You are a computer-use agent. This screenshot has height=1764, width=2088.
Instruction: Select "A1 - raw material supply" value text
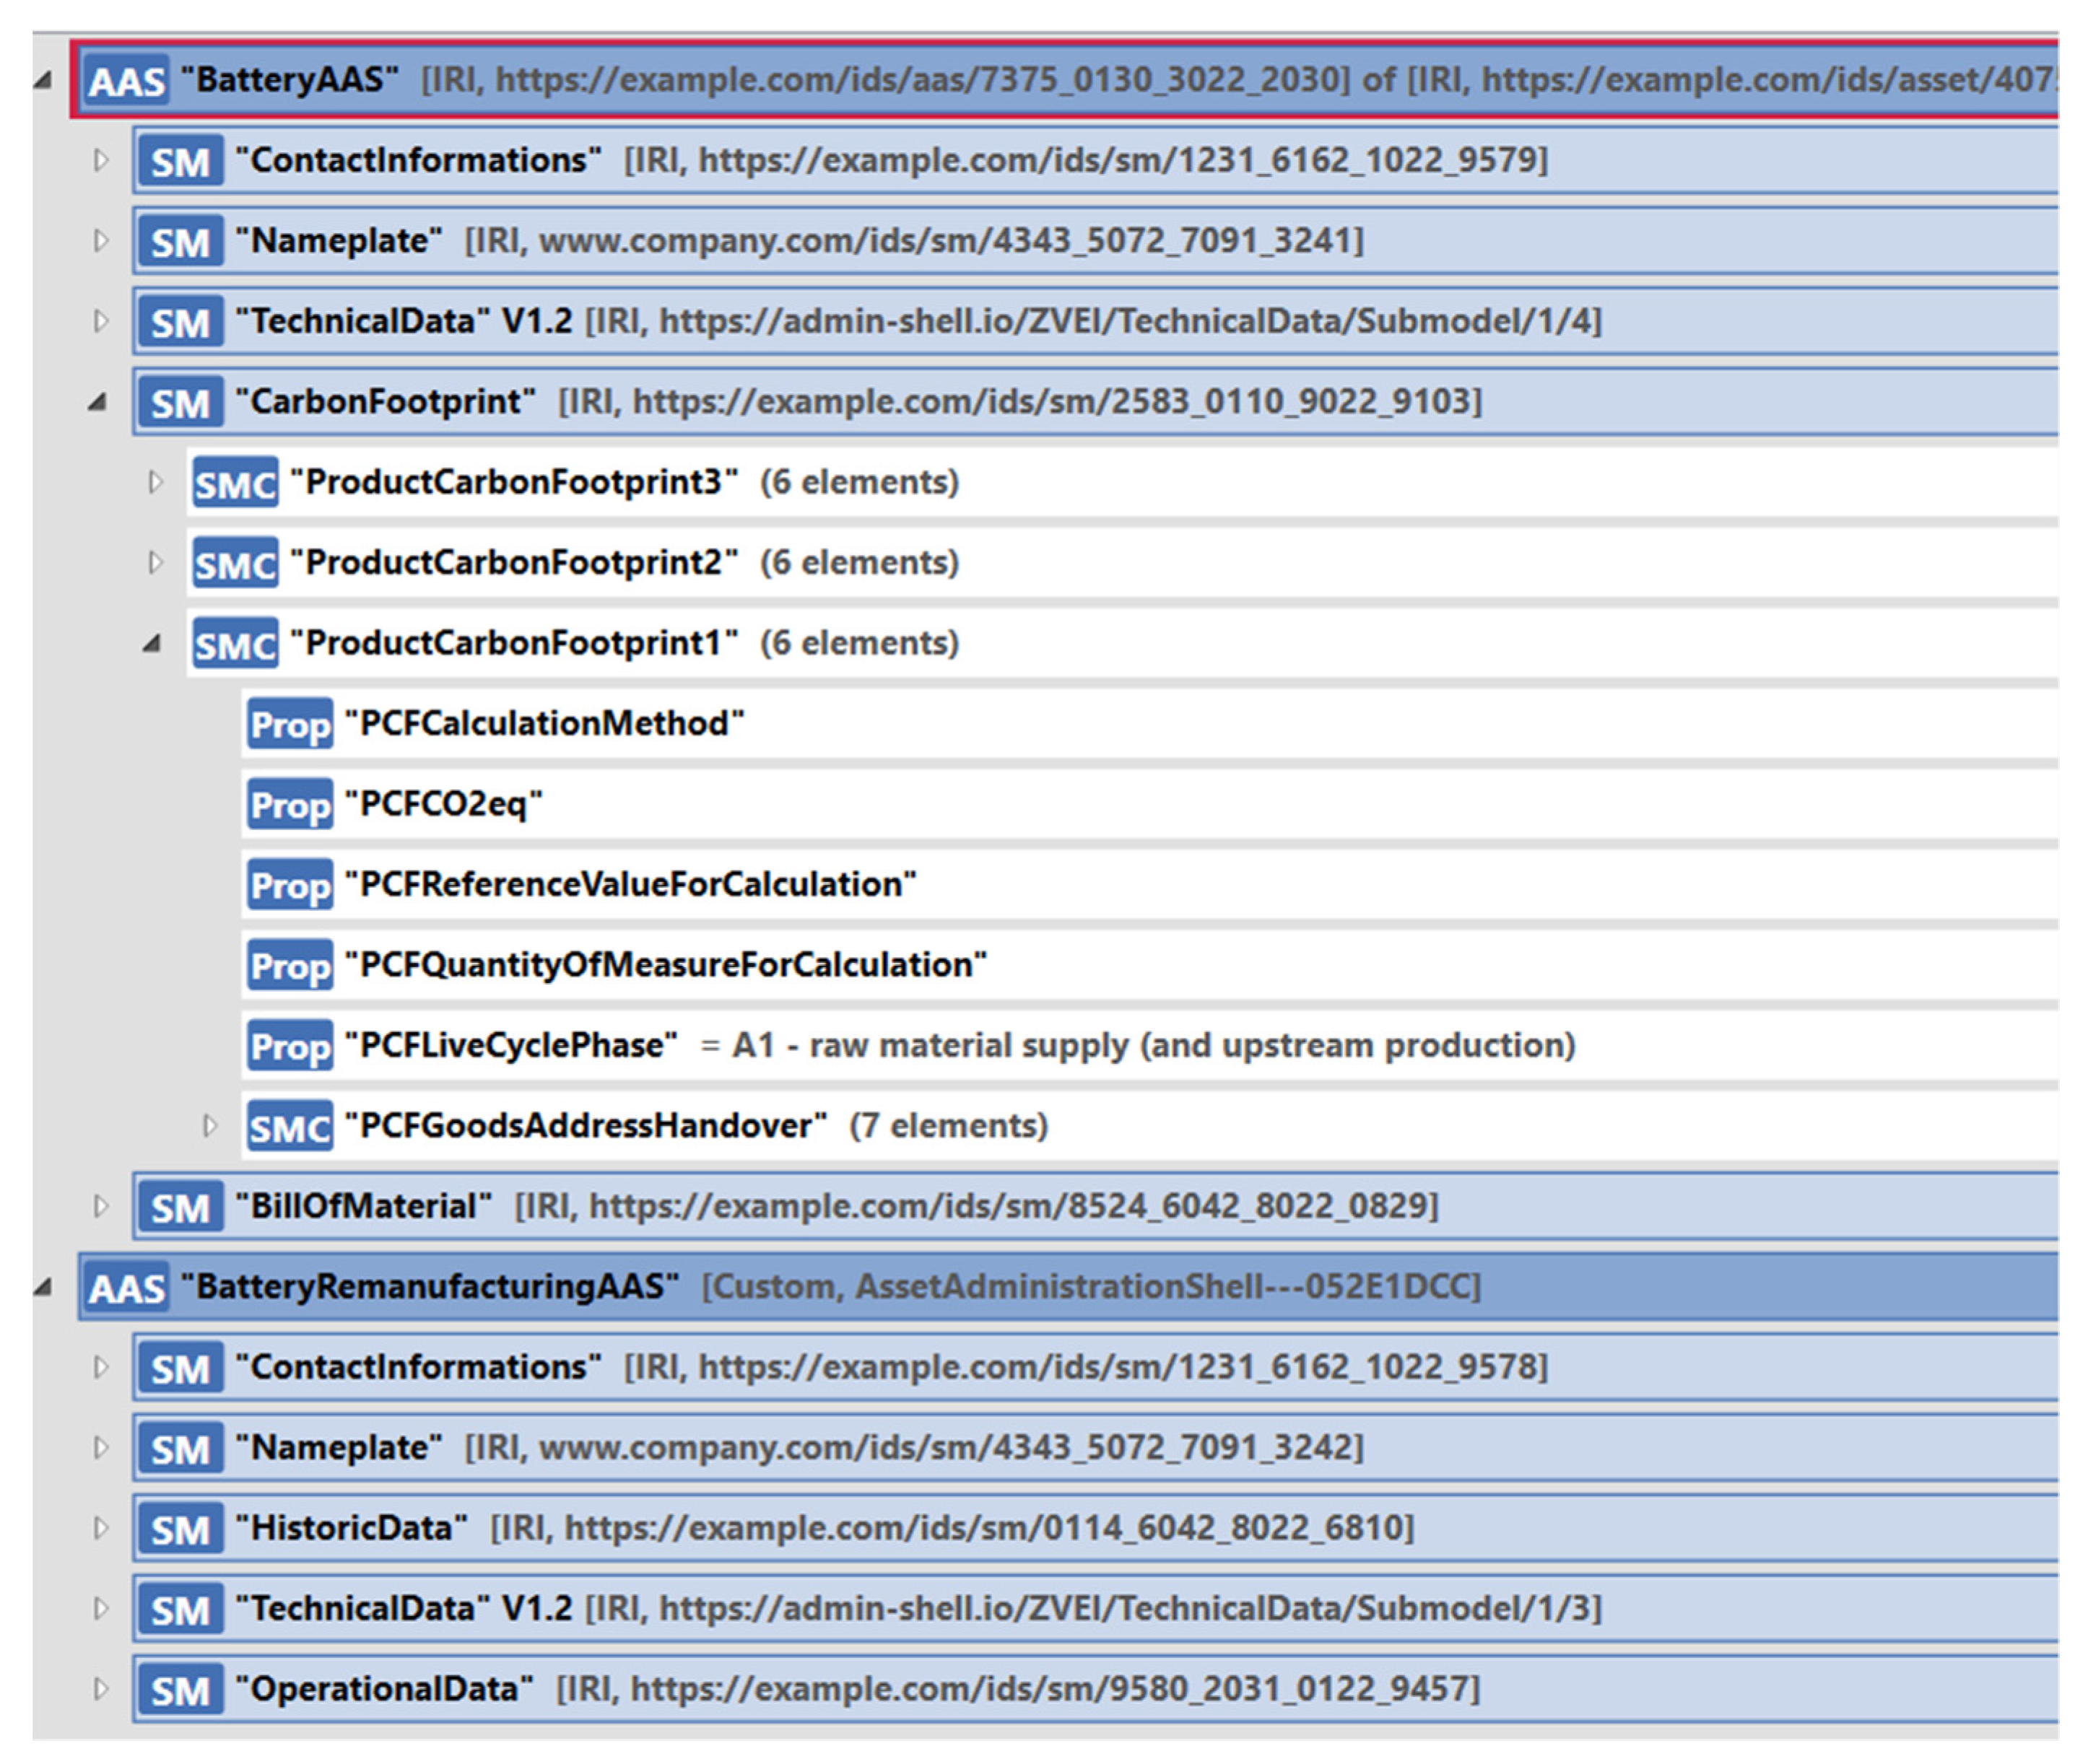[1154, 1046]
